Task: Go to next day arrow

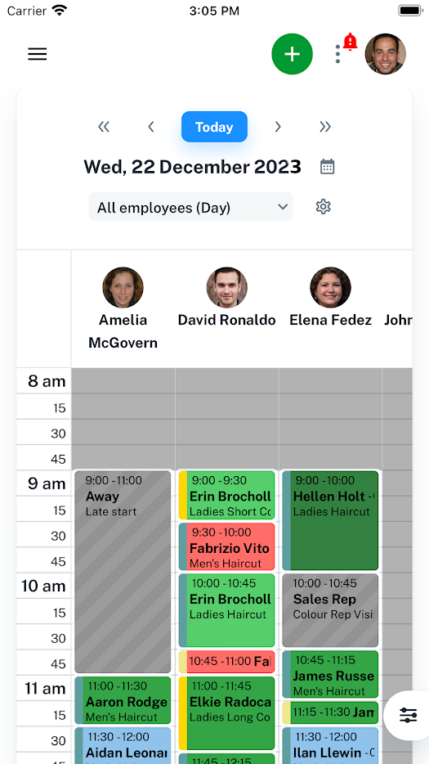Action: pos(278,127)
